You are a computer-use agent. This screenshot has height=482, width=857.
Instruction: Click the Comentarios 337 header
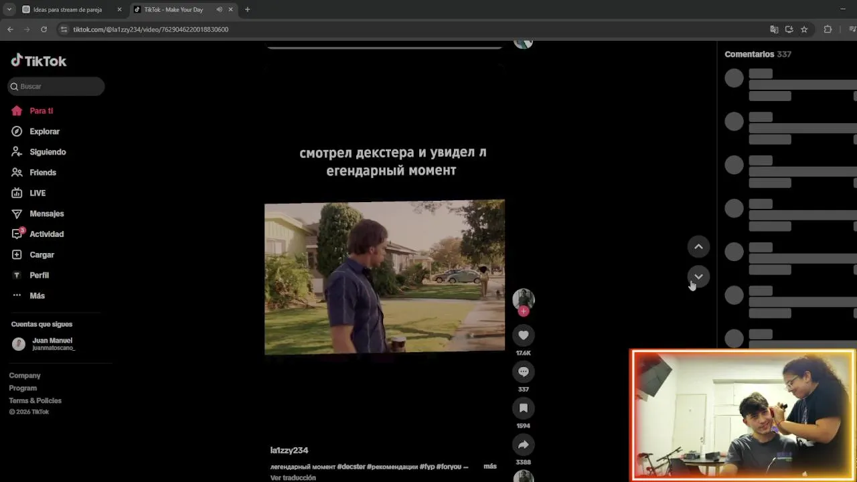758,54
